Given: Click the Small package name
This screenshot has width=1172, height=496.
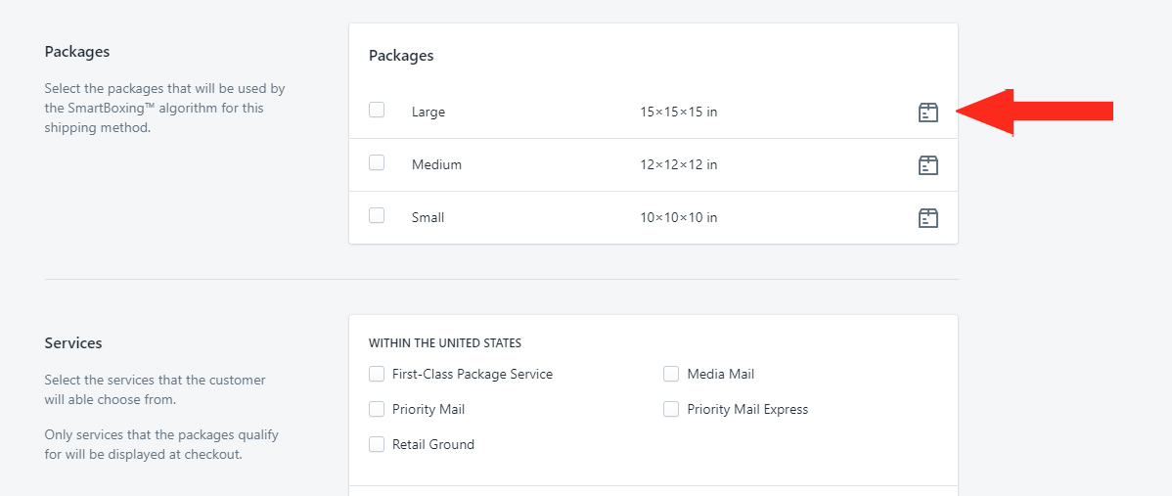Looking at the screenshot, I should pos(428,218).
